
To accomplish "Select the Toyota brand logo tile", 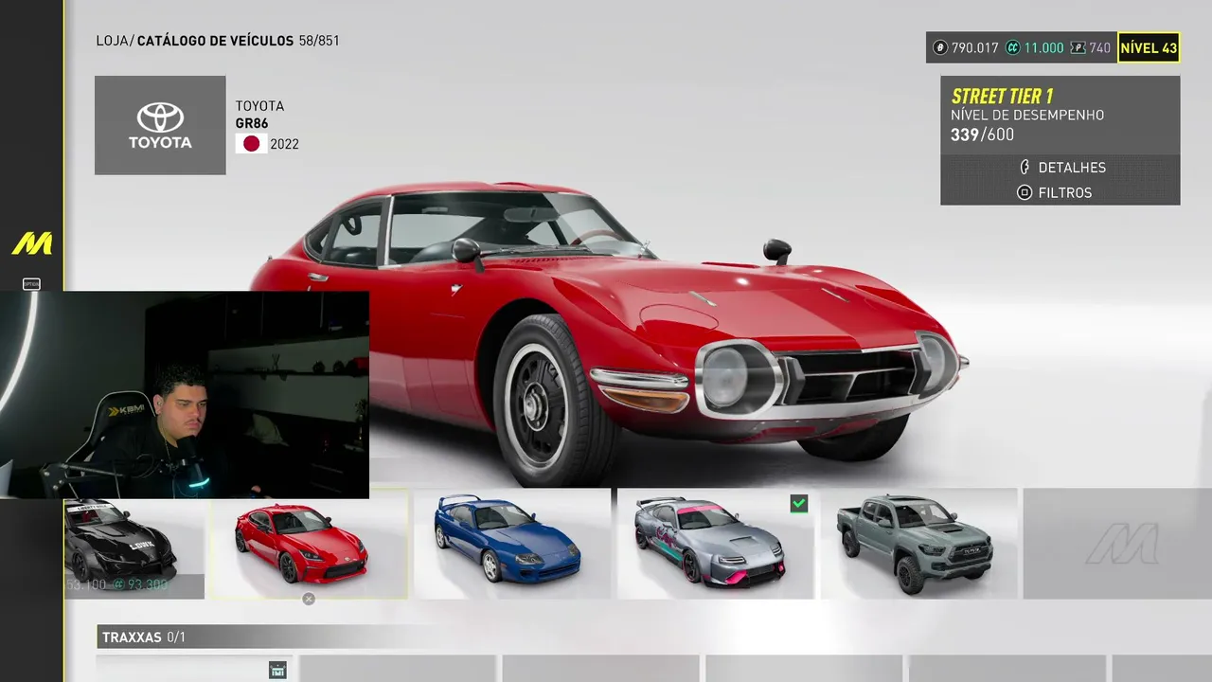I will (160, 125).
